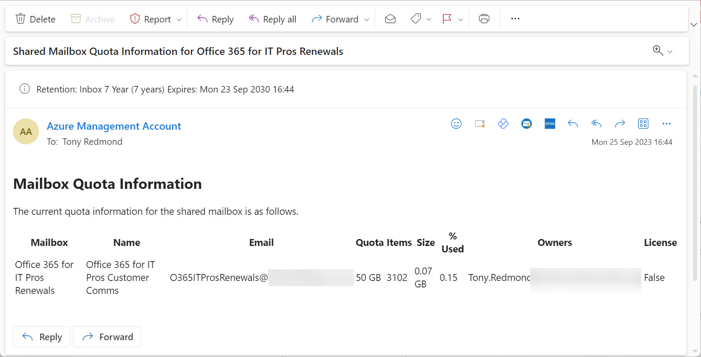This screenshot has height=357, width=701.
Task: Open the MHA header analyzer add-in
Action: 550,124
